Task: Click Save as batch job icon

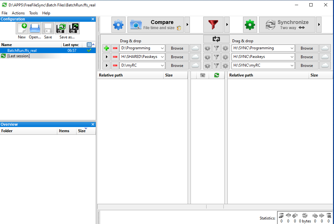Action: tap(74, 28)
